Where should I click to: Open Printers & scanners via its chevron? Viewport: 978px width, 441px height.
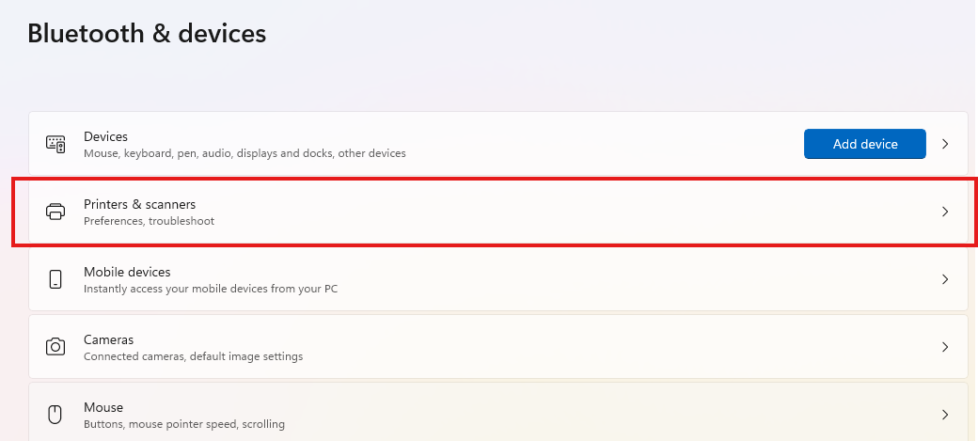pyautogui.click(x=945, y=212)
